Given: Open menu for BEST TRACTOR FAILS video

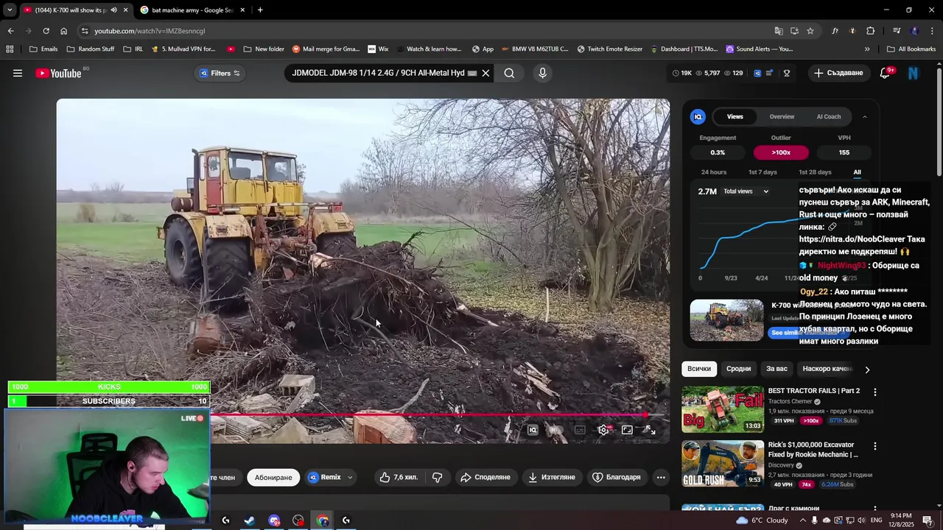Looking at the screenshot, I should [x=875, y=392].
